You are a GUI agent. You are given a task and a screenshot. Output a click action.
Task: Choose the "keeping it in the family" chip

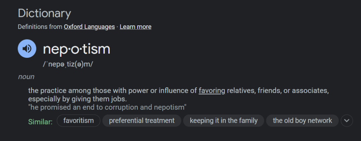(223, 121)
